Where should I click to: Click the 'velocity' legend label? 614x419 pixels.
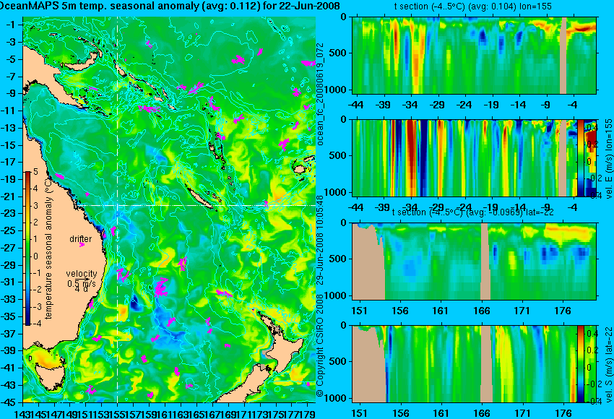82,274
